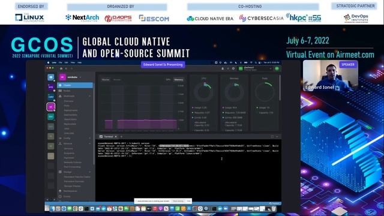Screen dimensions: 384x216
Task: Select Network Policies under Network
Action: pyautogui.click(x=73, y=162)
